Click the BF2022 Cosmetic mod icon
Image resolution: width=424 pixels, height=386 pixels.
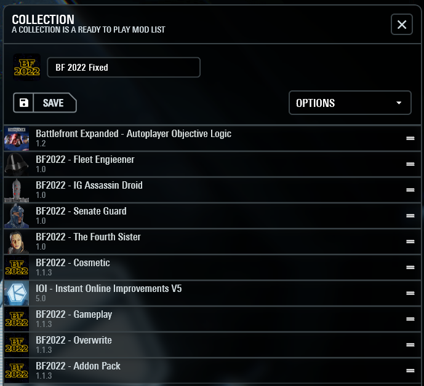(x=17, y=267)
